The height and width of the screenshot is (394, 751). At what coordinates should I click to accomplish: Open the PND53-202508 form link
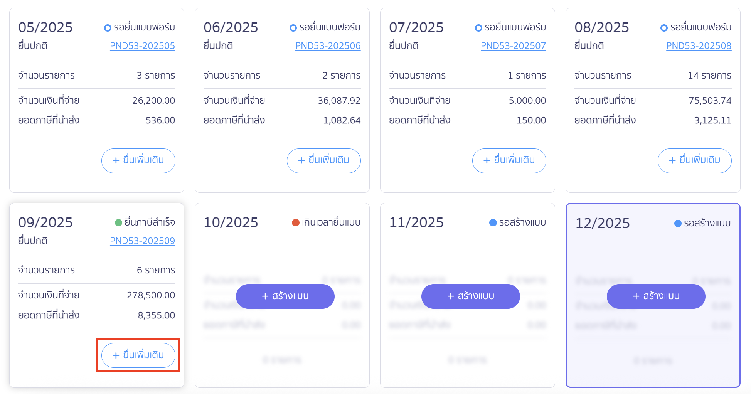point(699,45)
